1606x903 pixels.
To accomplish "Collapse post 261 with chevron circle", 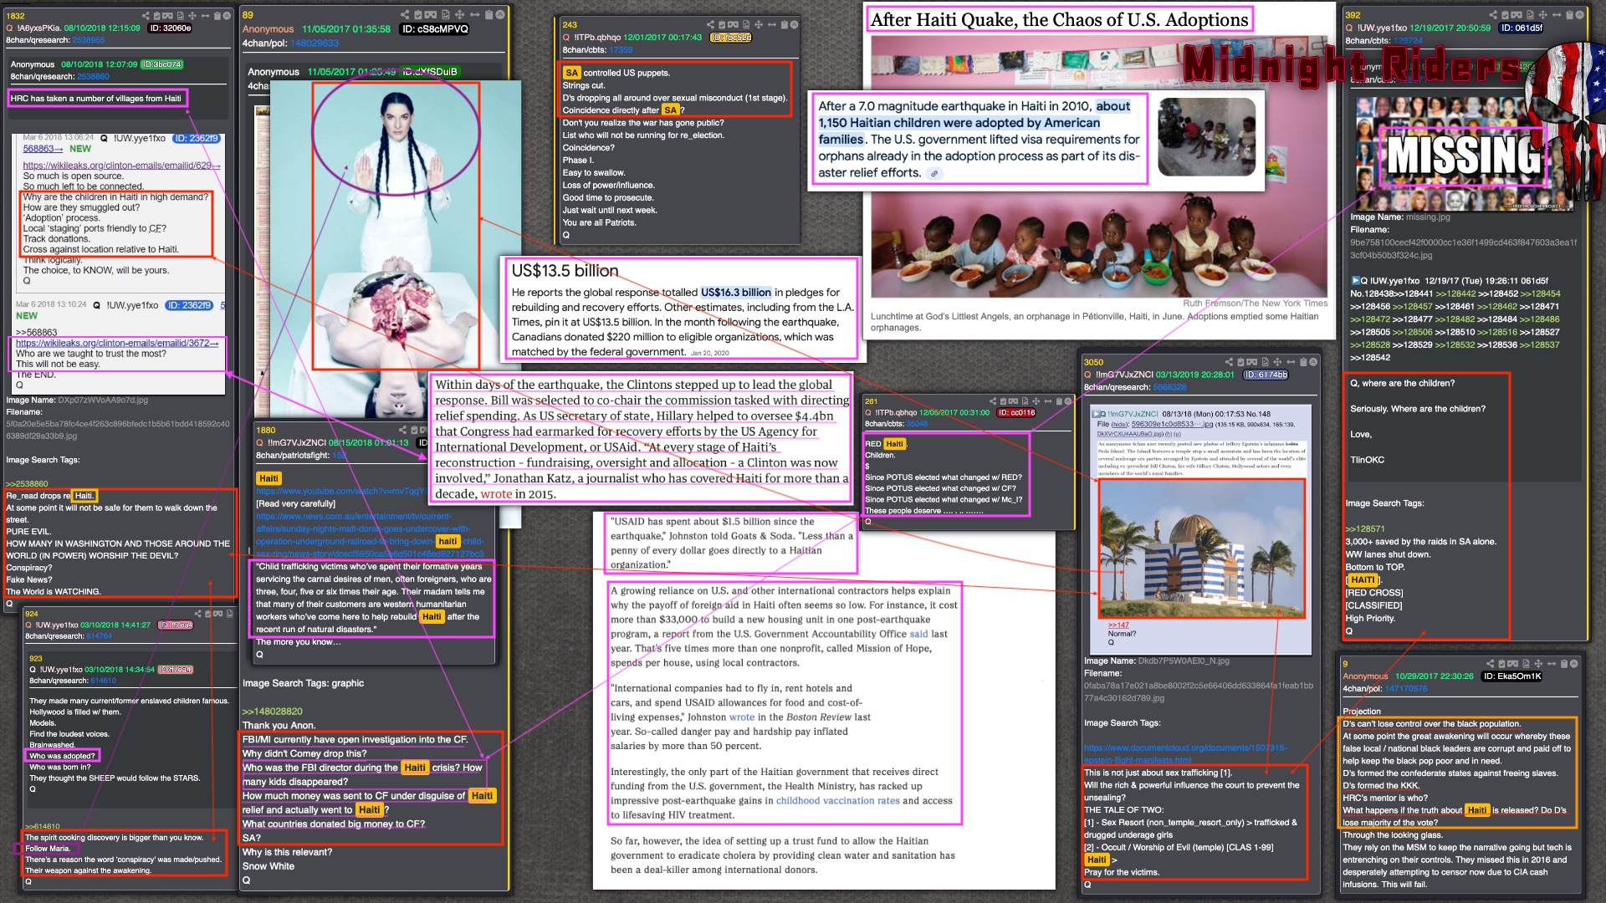I will pos(1068,401).
